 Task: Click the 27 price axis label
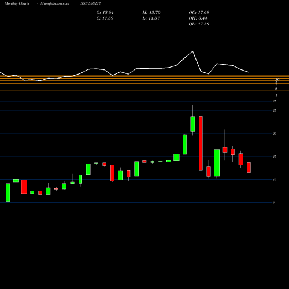pyautogui.click(x=275, y=101)
